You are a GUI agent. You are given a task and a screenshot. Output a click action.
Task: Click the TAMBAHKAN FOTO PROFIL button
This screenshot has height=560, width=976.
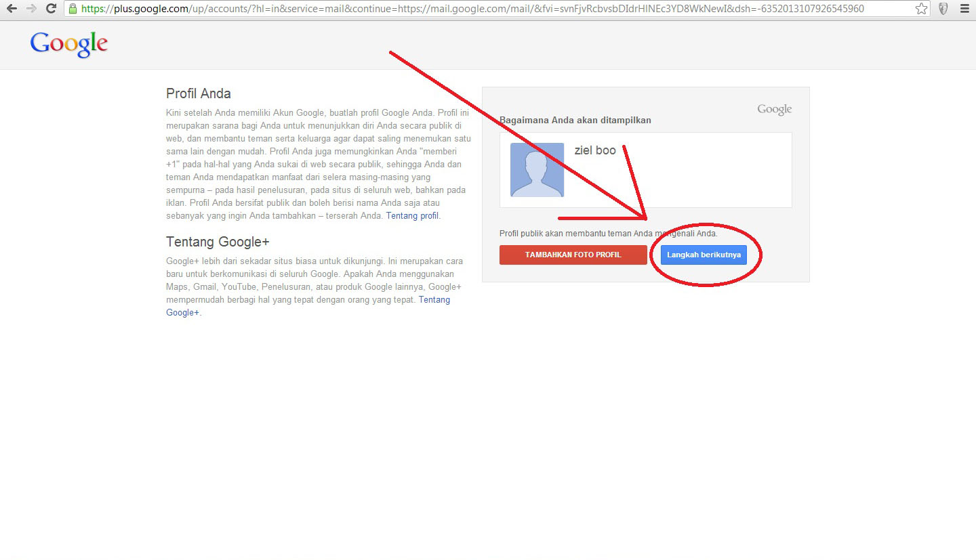coord(573,255)
